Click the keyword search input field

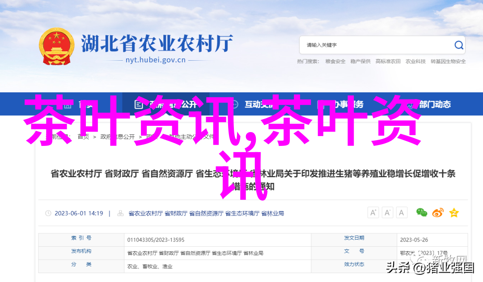coord(376,45)
